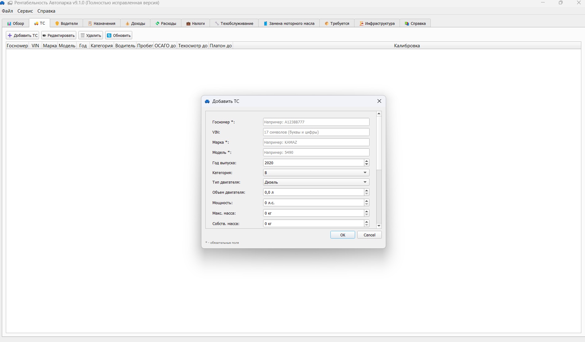
Task: Sort table by VIN column header
Action: coord(35,45)
